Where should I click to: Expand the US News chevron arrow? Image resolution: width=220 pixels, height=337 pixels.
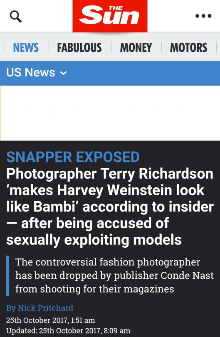(x=63, y=73)
